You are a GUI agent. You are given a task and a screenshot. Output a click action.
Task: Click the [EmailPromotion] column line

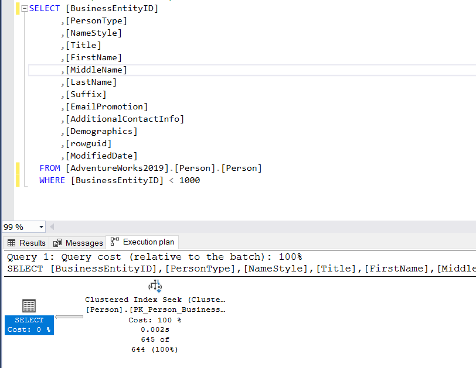click(104, 106)
